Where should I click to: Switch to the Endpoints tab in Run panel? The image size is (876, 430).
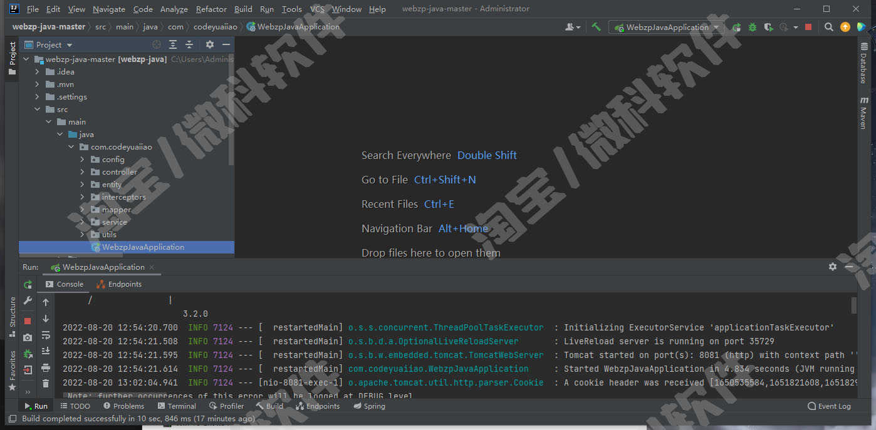coord(119,284)
